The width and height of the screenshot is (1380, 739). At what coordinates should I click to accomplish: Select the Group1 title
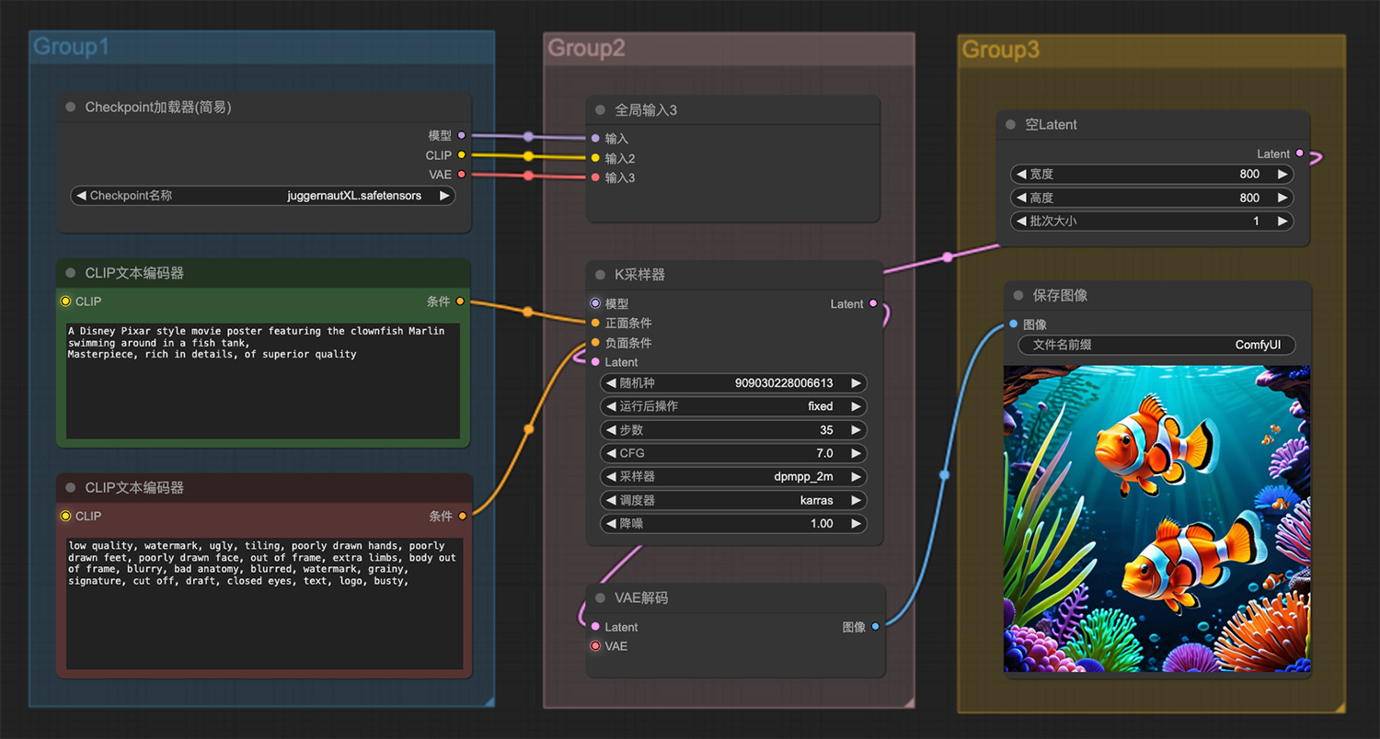[71, 46]
